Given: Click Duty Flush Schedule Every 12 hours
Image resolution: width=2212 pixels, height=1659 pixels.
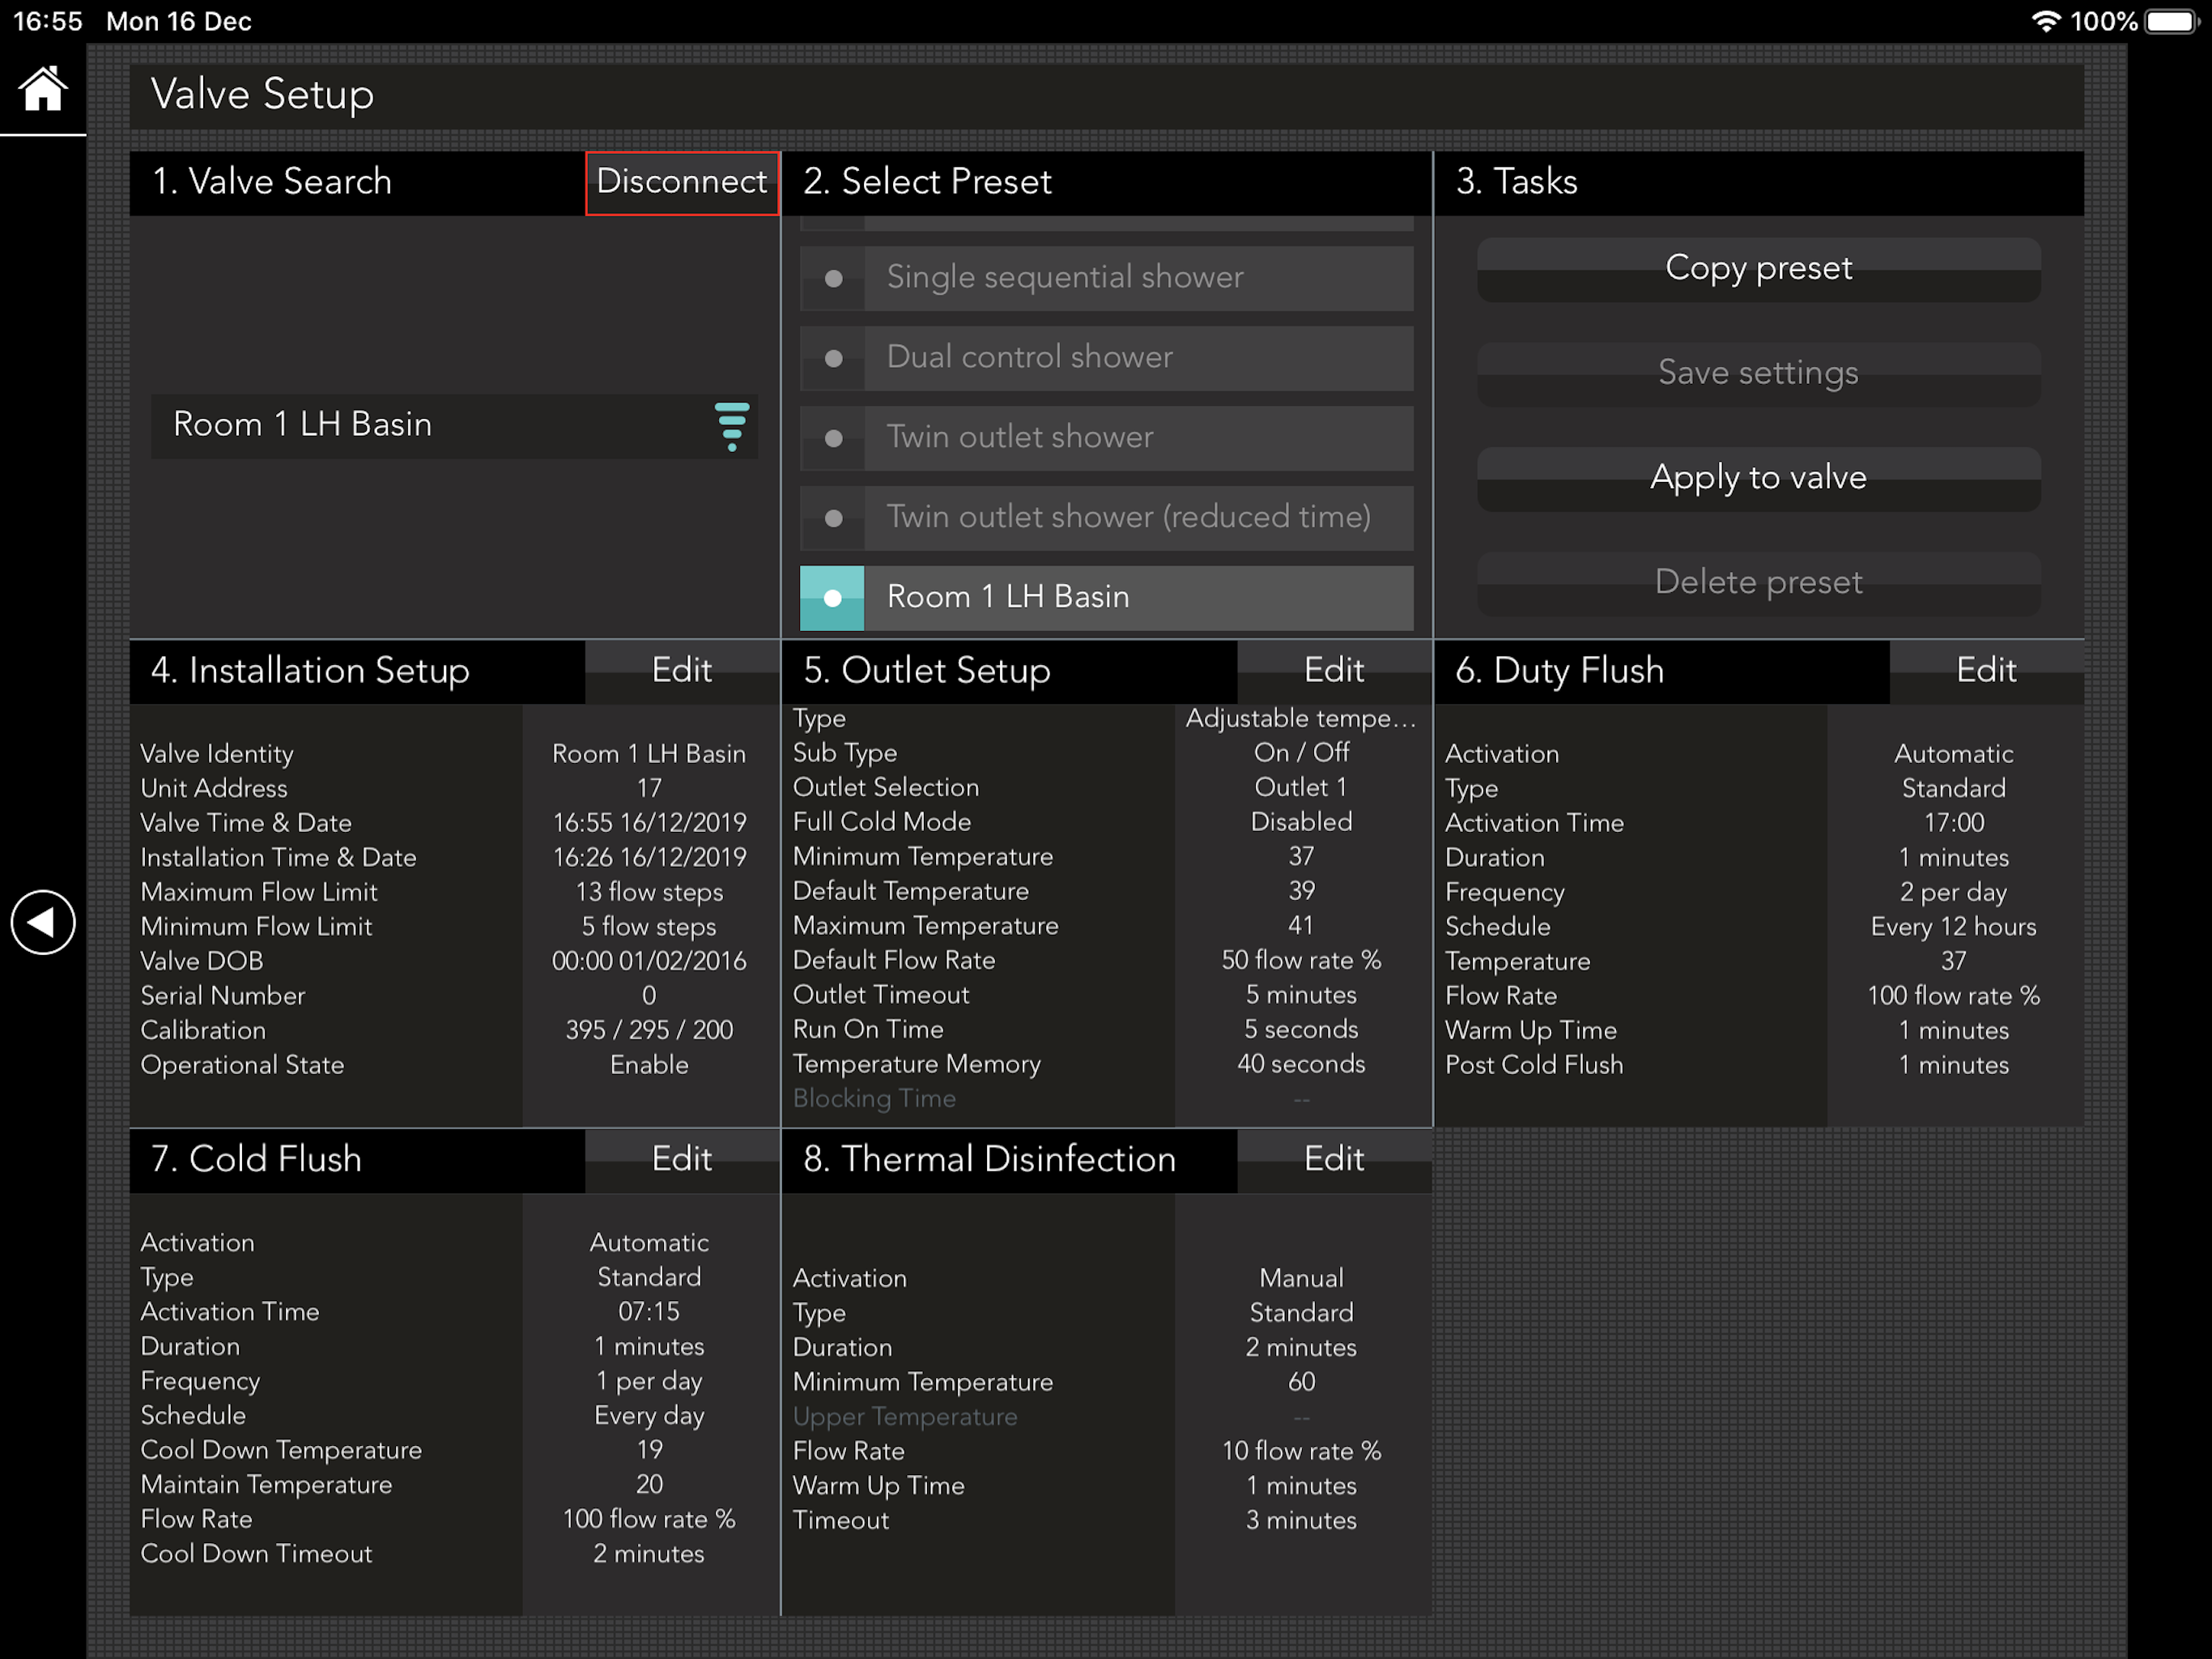Looking at the screenshot, I should click(1953, 927).
